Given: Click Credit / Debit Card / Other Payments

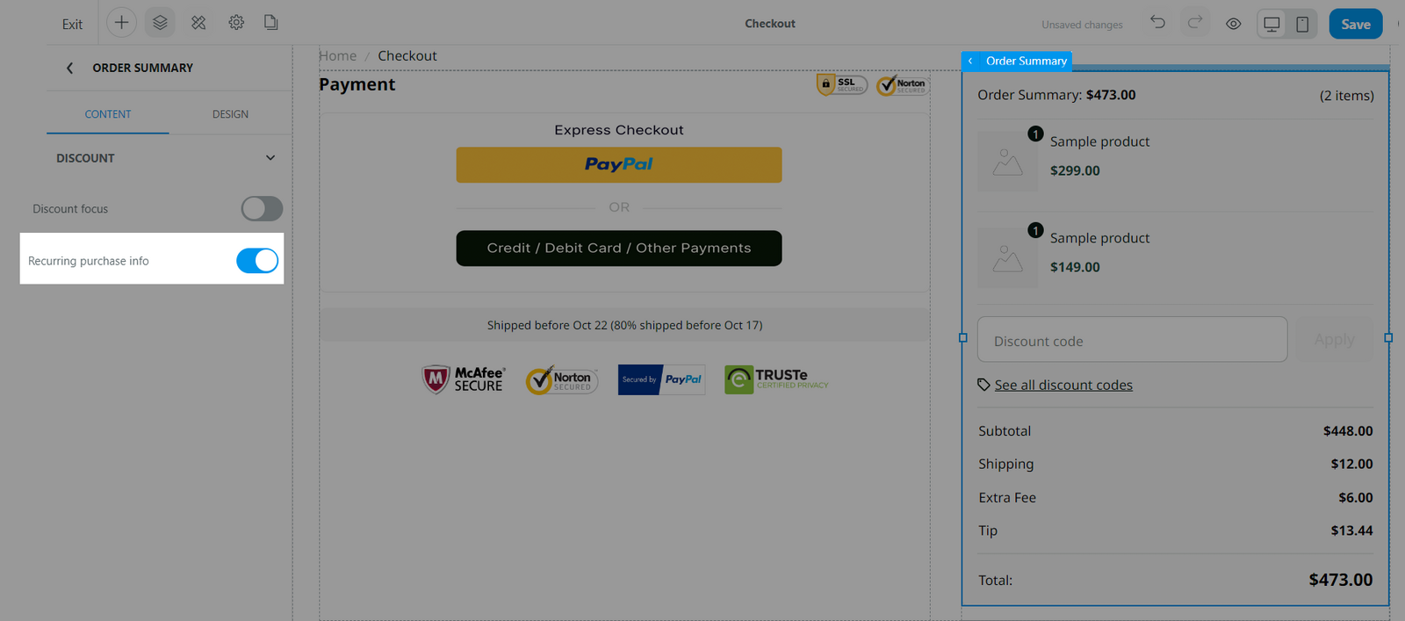Looking at the screenshot, I should pyautogui.click(x=619, y=249).
